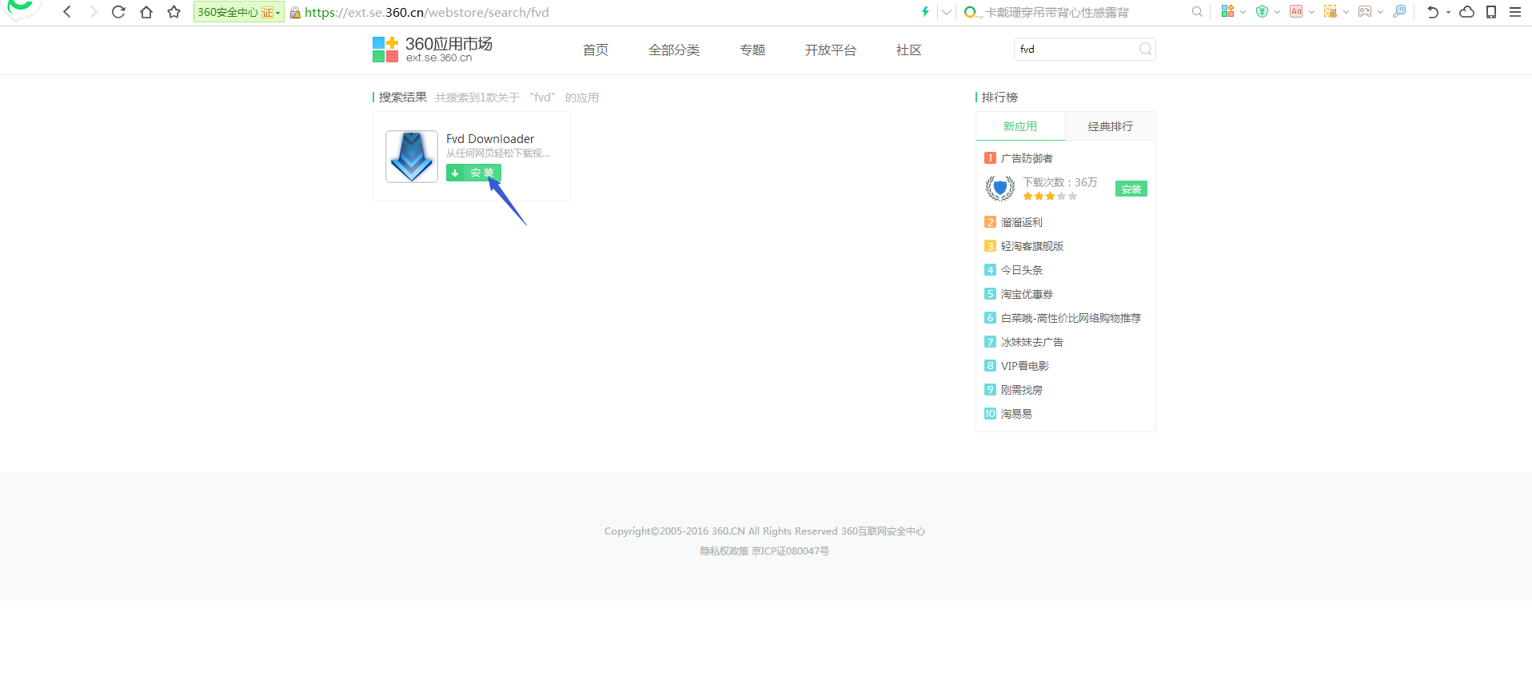
Task: Open 冰妹妹去广告 in the ranking list
Action: pos(1032,342)
